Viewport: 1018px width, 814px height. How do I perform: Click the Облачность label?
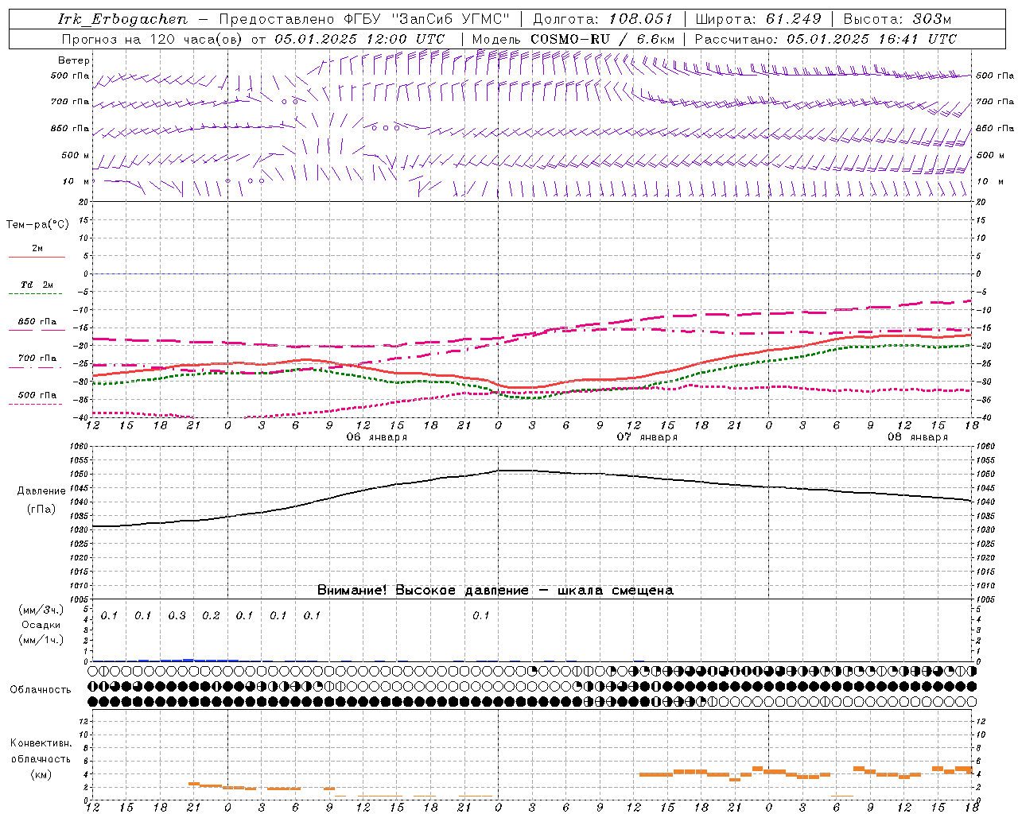tap(41, 689)
